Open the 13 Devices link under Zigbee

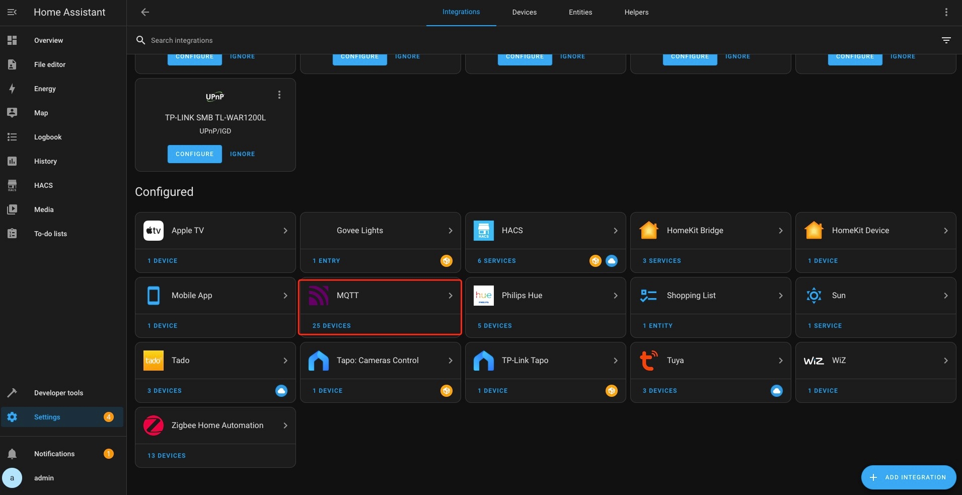[x=167, y=456]
